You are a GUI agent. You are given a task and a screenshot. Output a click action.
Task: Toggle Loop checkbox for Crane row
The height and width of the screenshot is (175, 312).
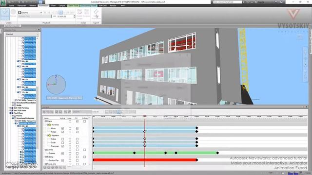[x=70, y=121]
